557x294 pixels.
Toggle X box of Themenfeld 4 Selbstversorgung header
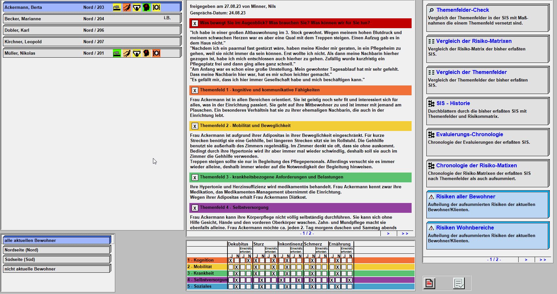195,208
